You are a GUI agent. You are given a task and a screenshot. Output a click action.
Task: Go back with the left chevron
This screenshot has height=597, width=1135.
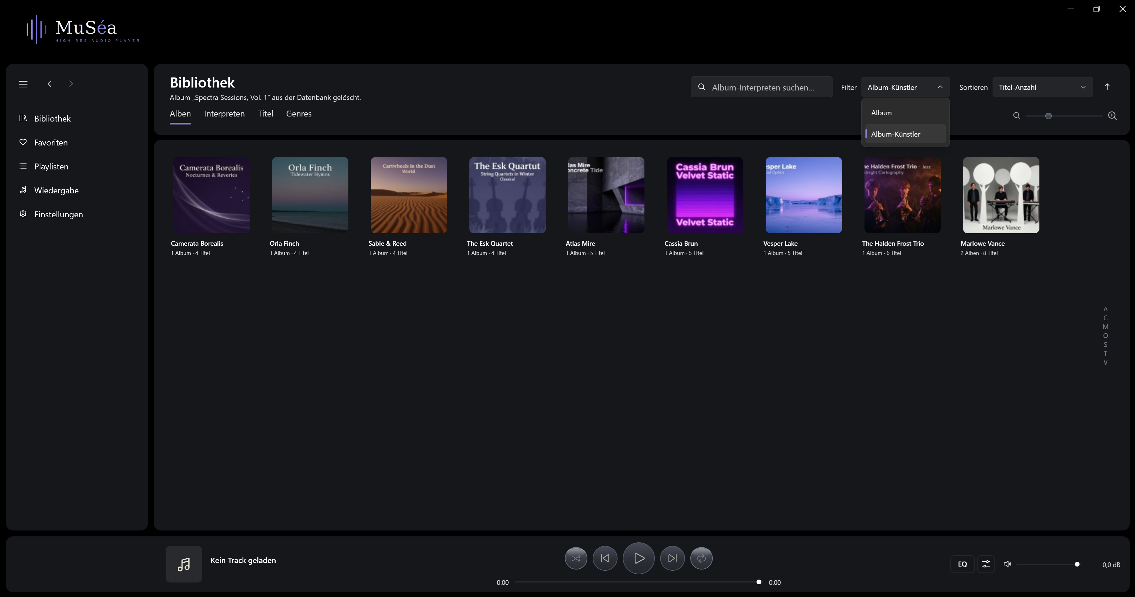click(50, 84)
